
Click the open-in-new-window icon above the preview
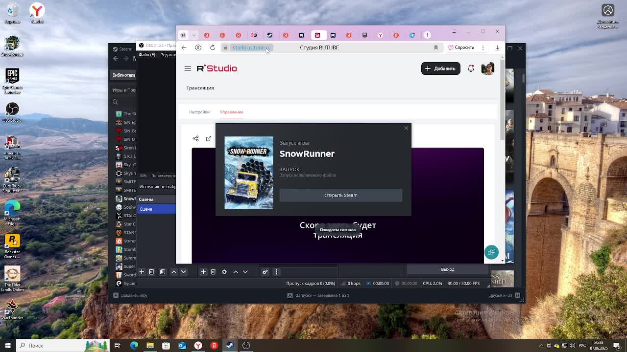(209, 138)
